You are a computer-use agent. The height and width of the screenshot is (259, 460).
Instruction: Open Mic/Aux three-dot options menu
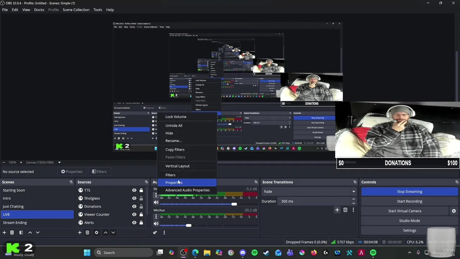[156, 217]
